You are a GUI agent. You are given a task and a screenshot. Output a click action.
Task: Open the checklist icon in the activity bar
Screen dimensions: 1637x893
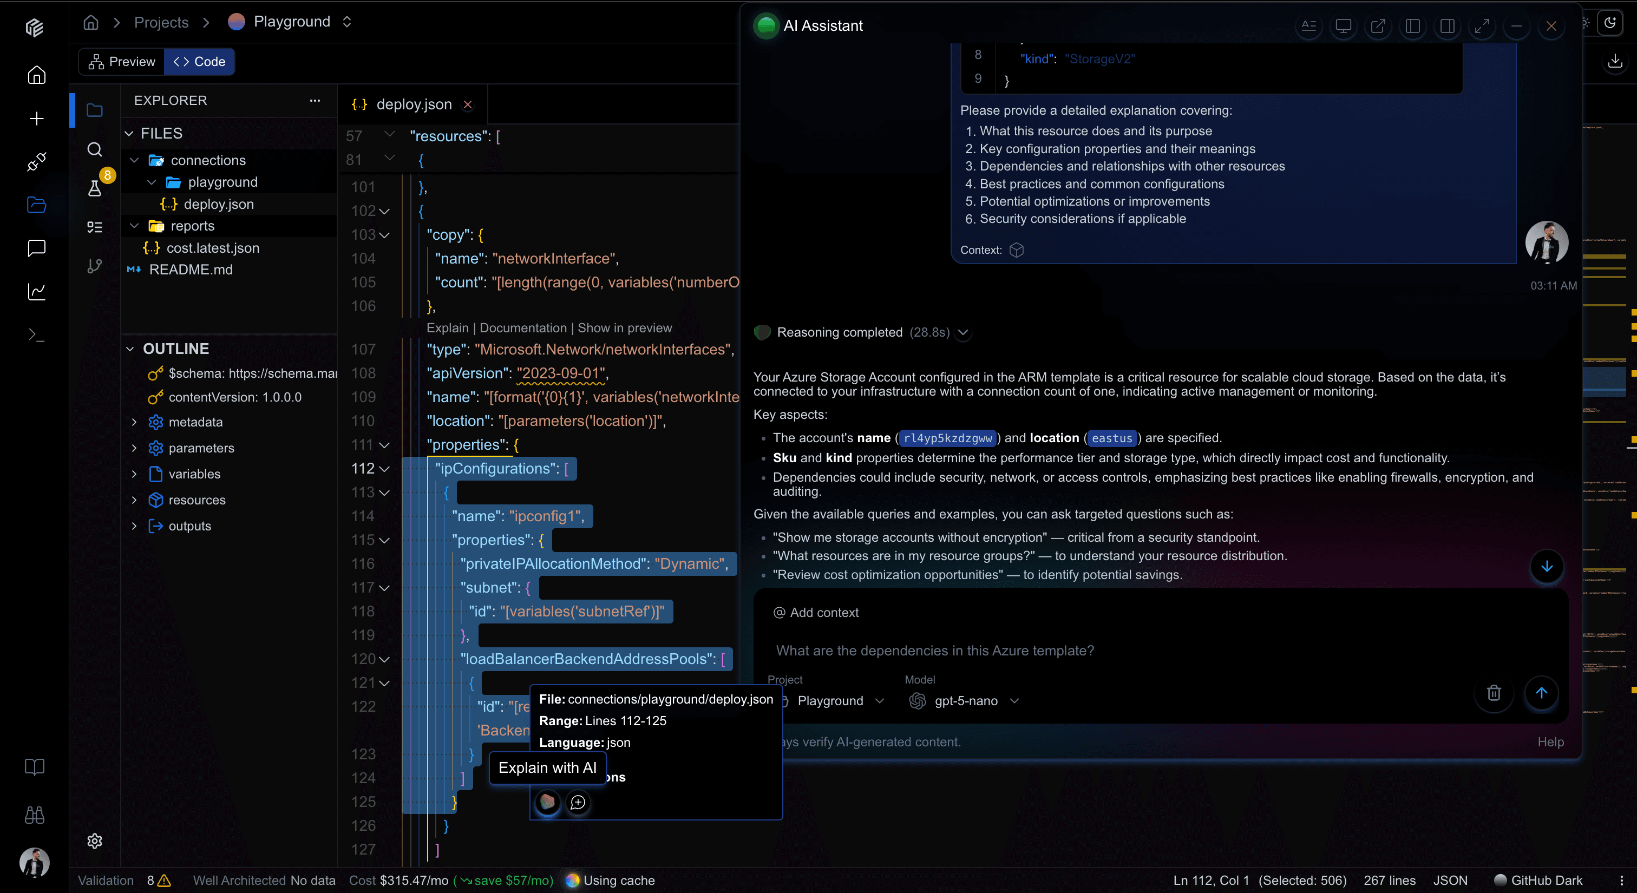pos(95,227)
